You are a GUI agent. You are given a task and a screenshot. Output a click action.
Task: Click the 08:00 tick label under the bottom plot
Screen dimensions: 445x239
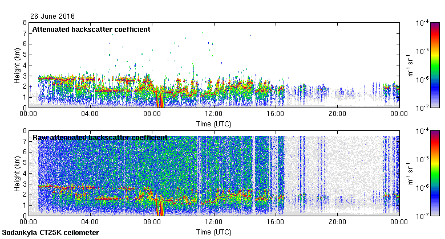[x=152, y=222]
